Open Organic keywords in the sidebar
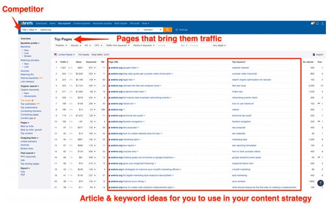 coord(30,90)
